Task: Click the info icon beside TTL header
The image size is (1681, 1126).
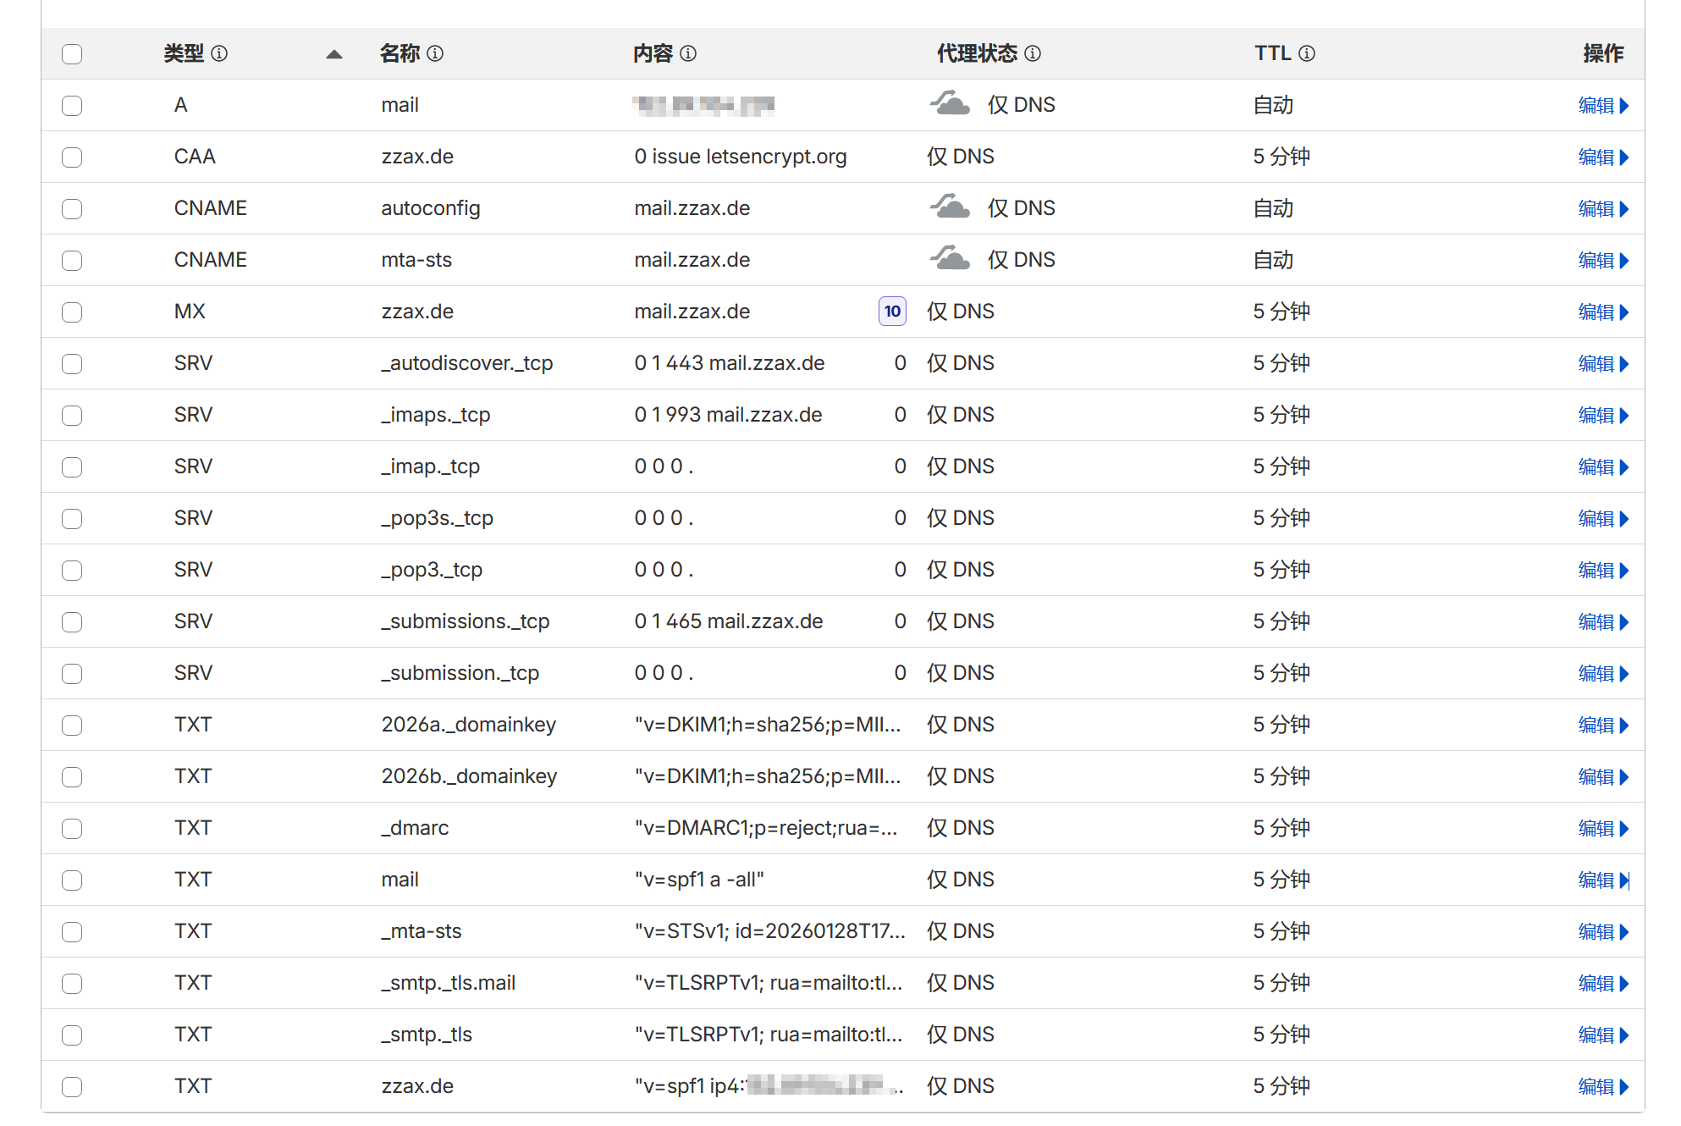Action: click(1307, 54)
